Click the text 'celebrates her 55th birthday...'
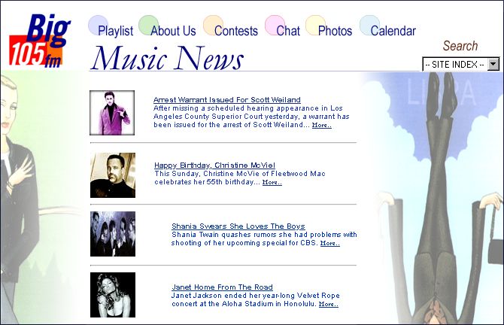 pos(208,182)
